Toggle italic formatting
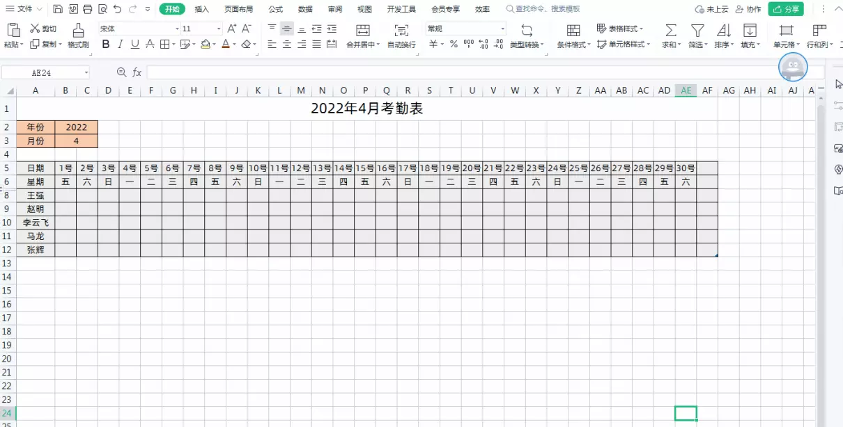This screenshot has width=843, height=427. click(120, 44)
